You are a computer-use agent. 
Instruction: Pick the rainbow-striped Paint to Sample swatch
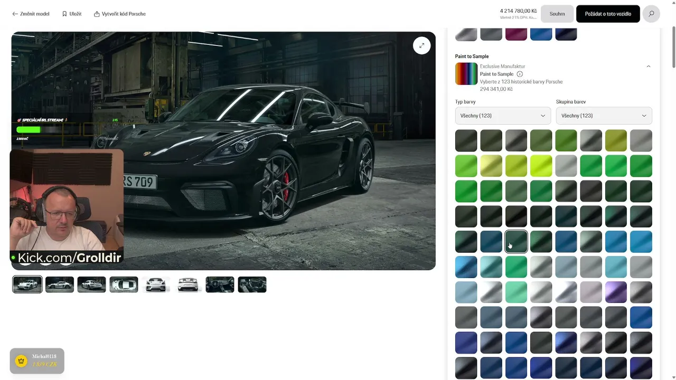pyautogui.click(x=466, y=74)
